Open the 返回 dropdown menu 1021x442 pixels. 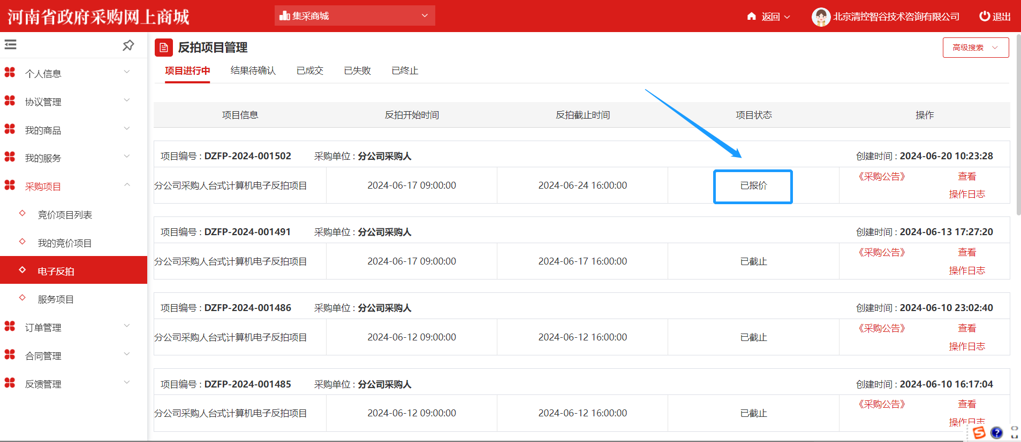tap(769, 17)
